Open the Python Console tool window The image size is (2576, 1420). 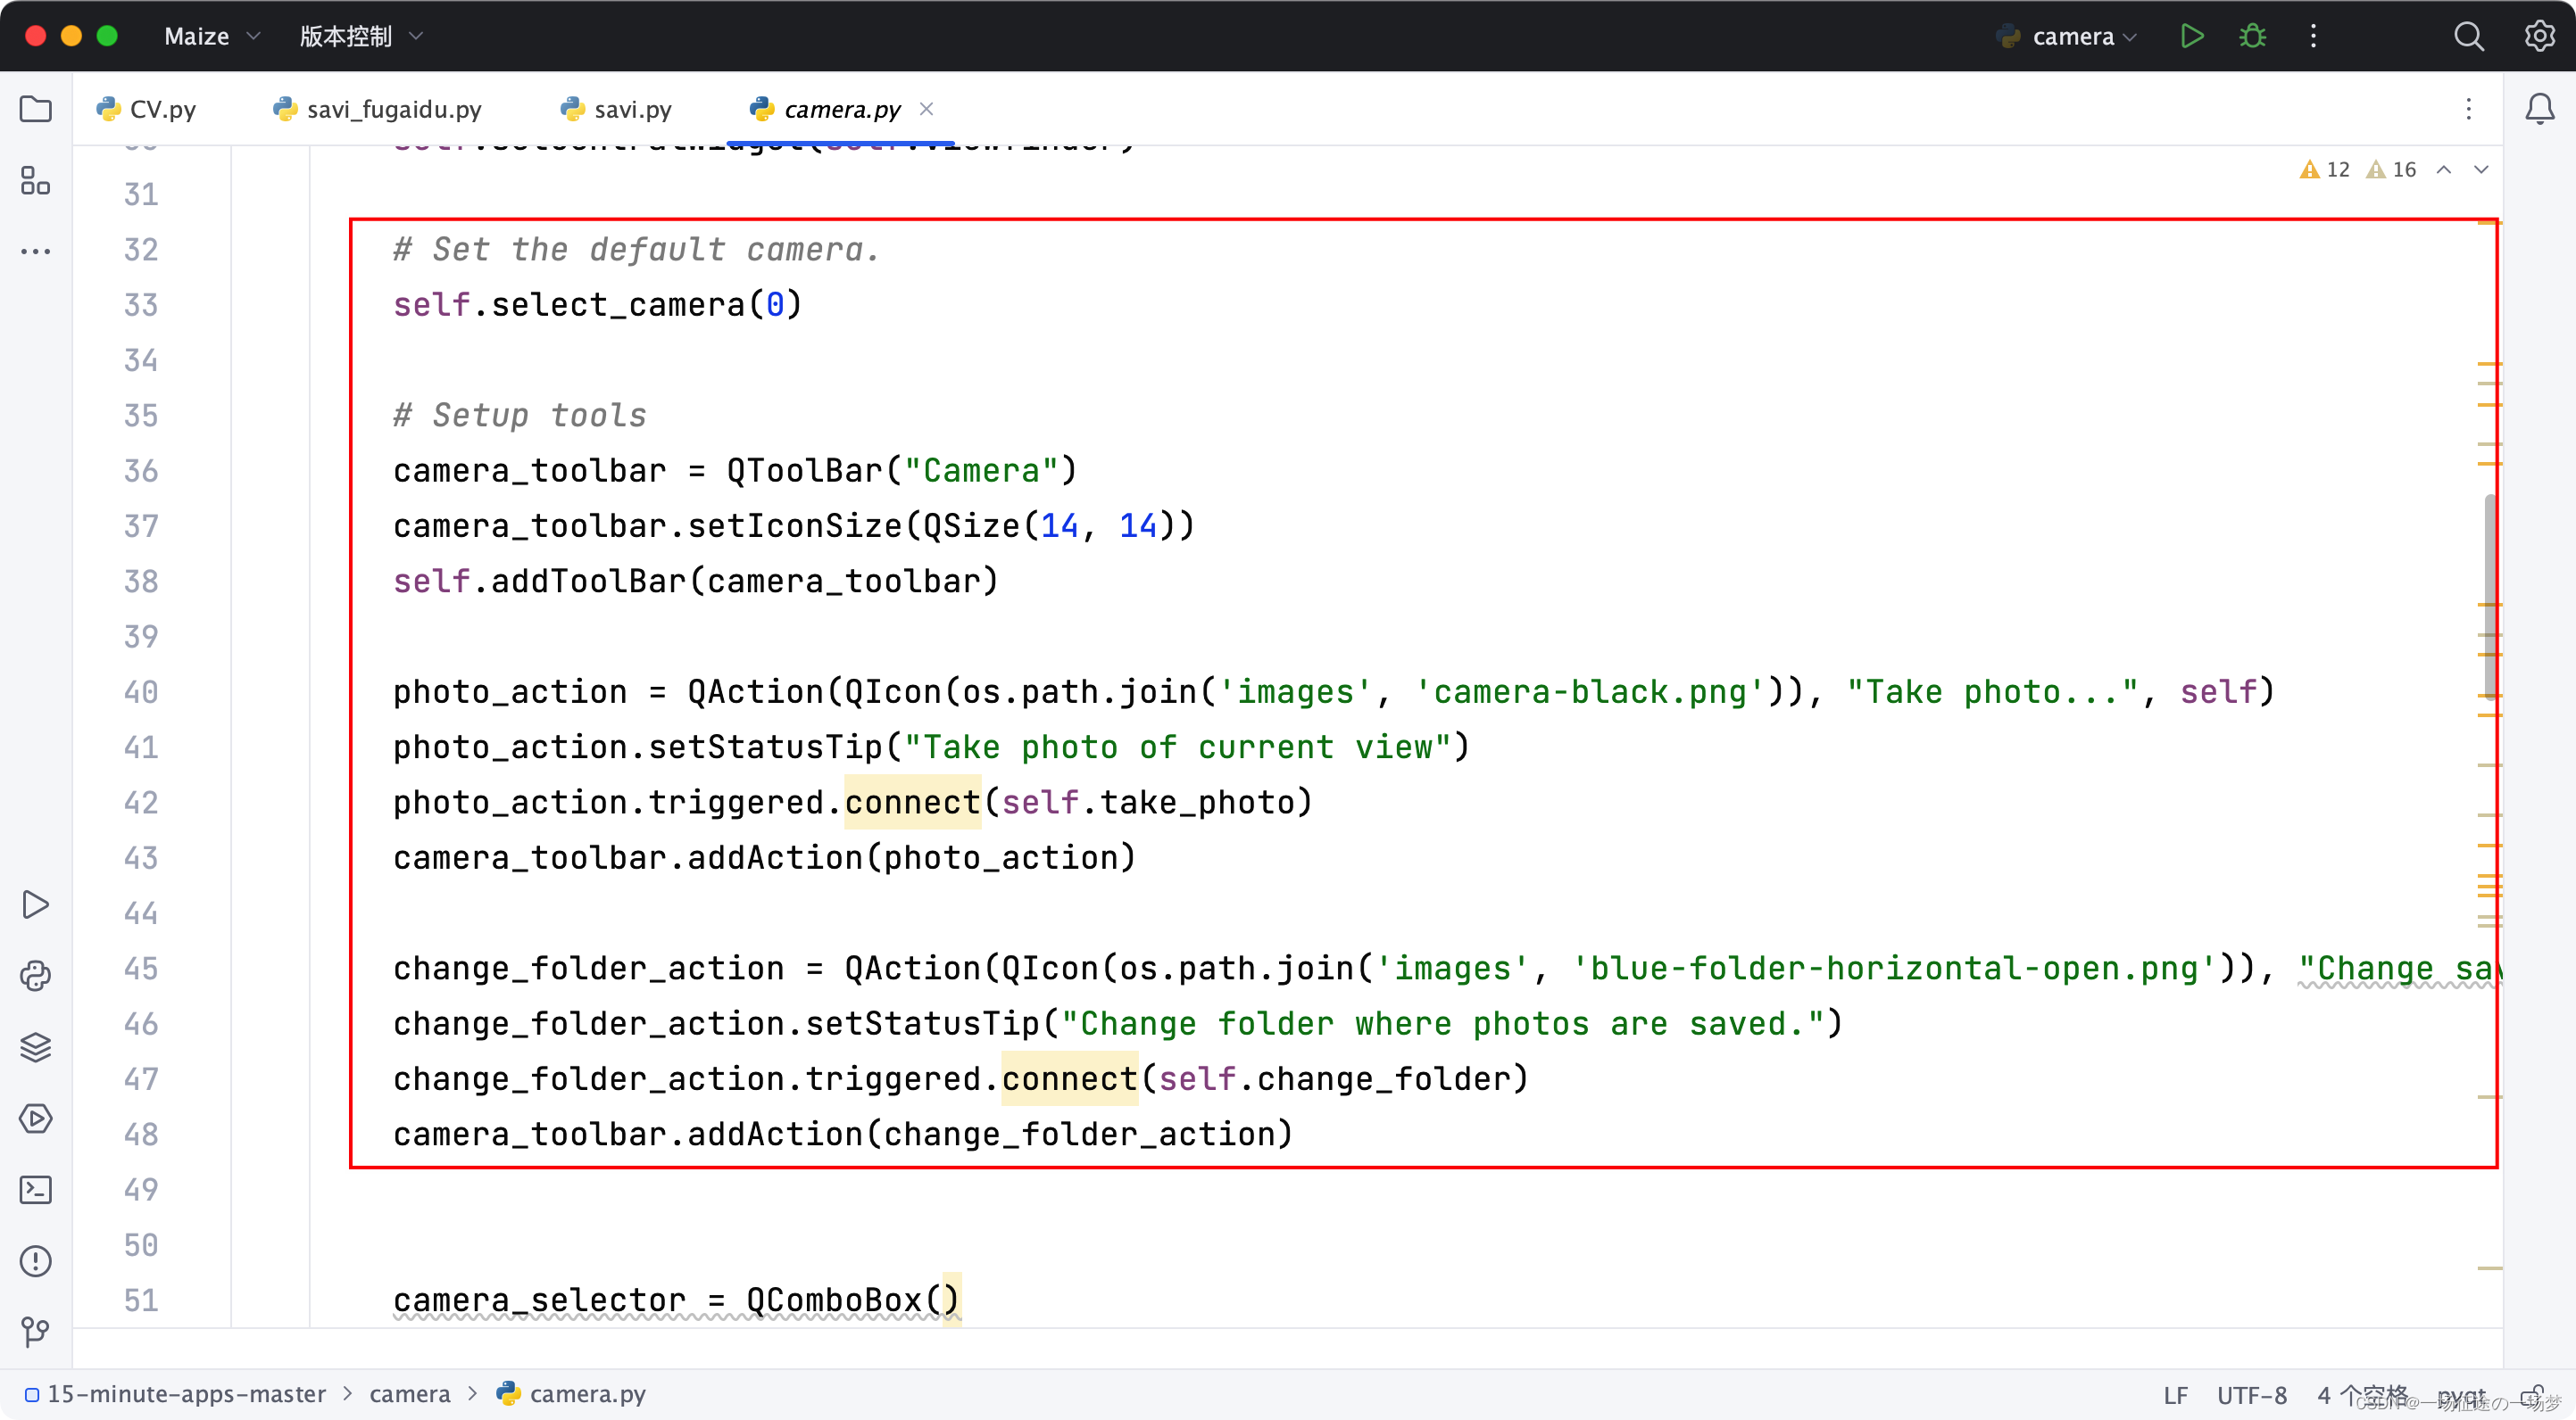tap(36, 975)
